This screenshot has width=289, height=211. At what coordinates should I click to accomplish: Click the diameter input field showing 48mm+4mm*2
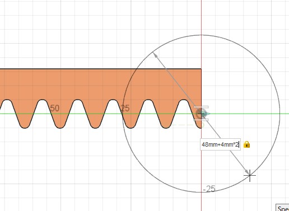(220, 144)
